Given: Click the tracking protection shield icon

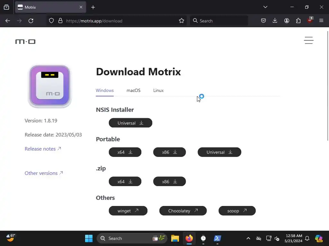Looking at the screenshot, I should click(x=51, y=21).
